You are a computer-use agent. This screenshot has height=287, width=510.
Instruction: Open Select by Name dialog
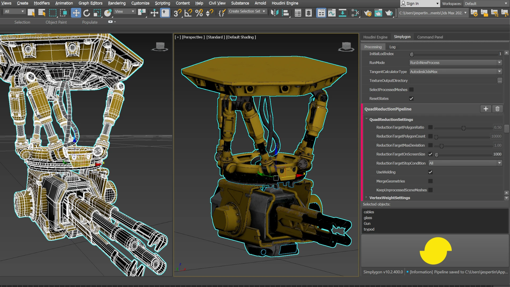(x=42, y=13)
